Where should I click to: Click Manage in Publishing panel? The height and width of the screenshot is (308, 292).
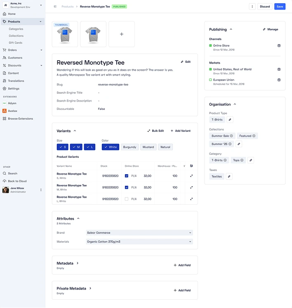271,29
